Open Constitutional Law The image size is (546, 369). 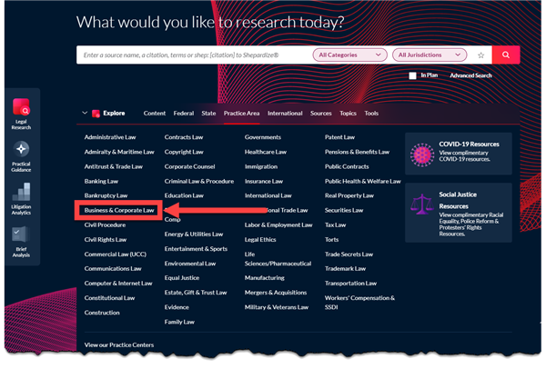pyautogui.click(x=109, y=298)
